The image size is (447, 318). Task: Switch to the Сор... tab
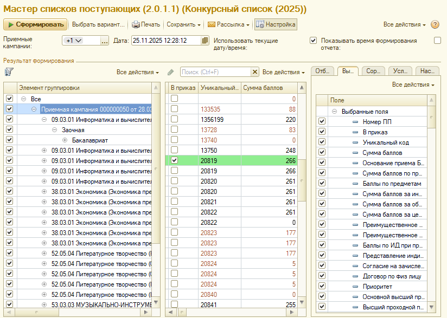coord(373,71)
